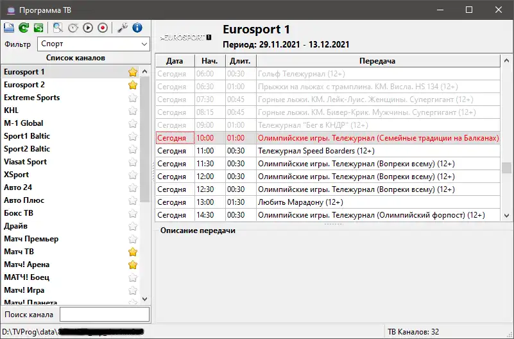The image size is (514, 339).
Task: Toggle favorite star for XSport
Action: [133, 175]
